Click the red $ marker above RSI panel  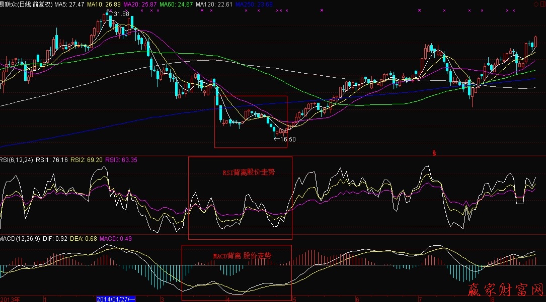[x=433, y=152]
